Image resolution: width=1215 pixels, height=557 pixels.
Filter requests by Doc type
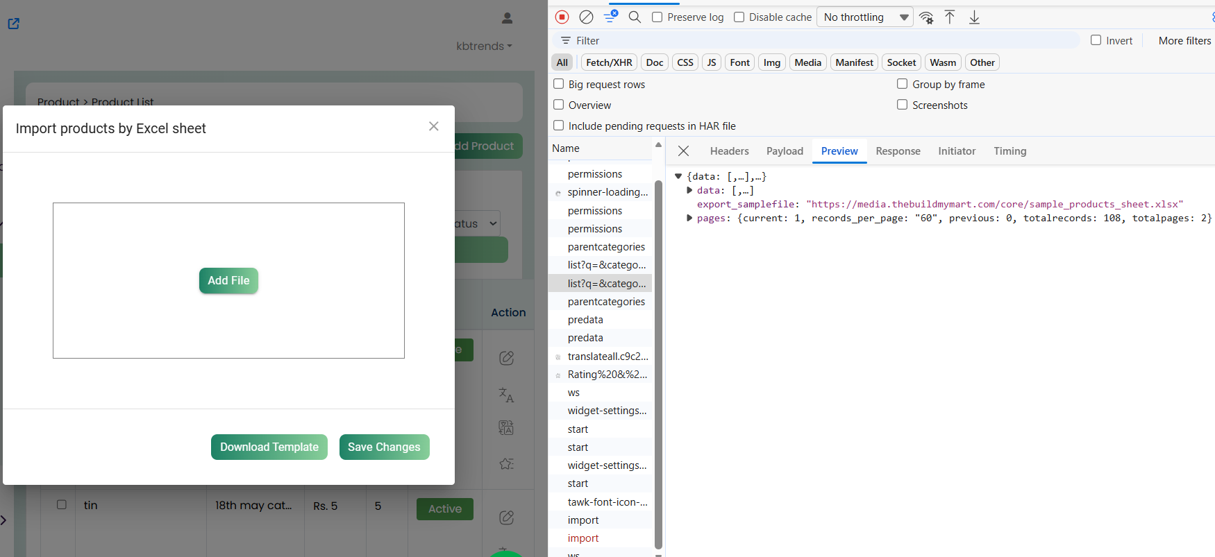(655, 62)
